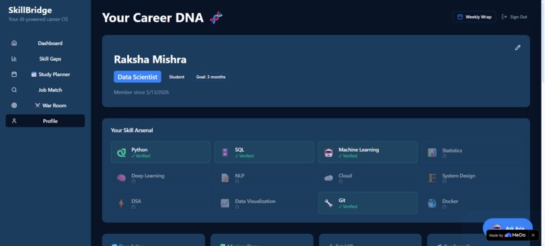Viewport: 545px width, 246px height.
Task: Click the Data Visualization chart icon
Action: tap(225, 204)
